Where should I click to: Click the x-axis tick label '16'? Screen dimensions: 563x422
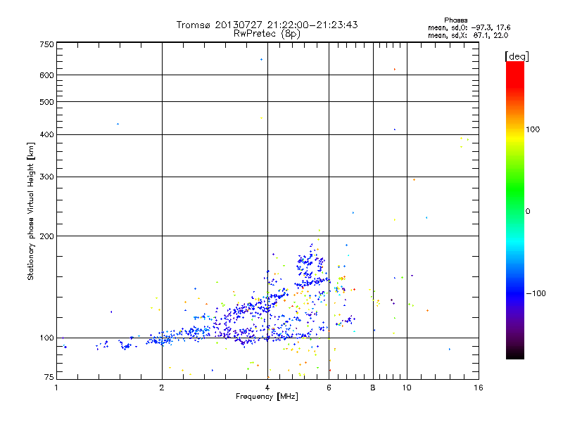click(x=479, y=388)
